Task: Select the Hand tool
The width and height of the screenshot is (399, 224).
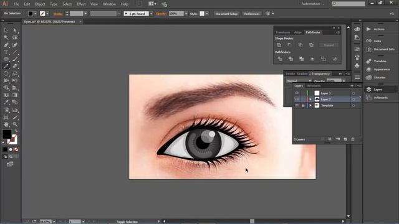Action: pyautogui.click(x=6, y=124)
